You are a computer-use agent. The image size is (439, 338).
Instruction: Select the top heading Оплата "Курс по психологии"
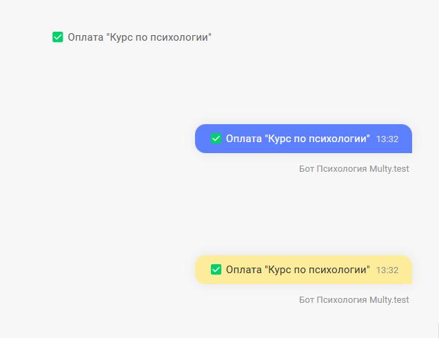(x=139, y=37)
